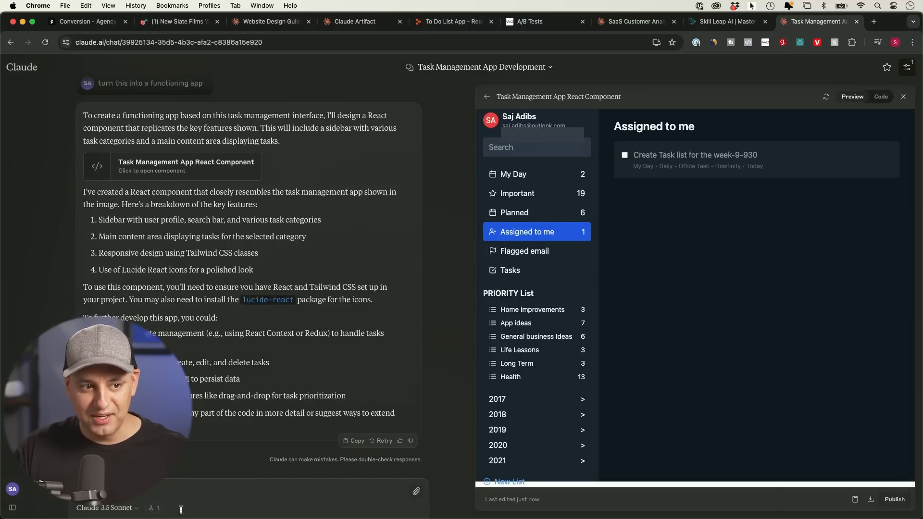Open the Claude 3.5 Sonnet model dropdown
This screenshot has height=519, width=923.
(107, 507)
